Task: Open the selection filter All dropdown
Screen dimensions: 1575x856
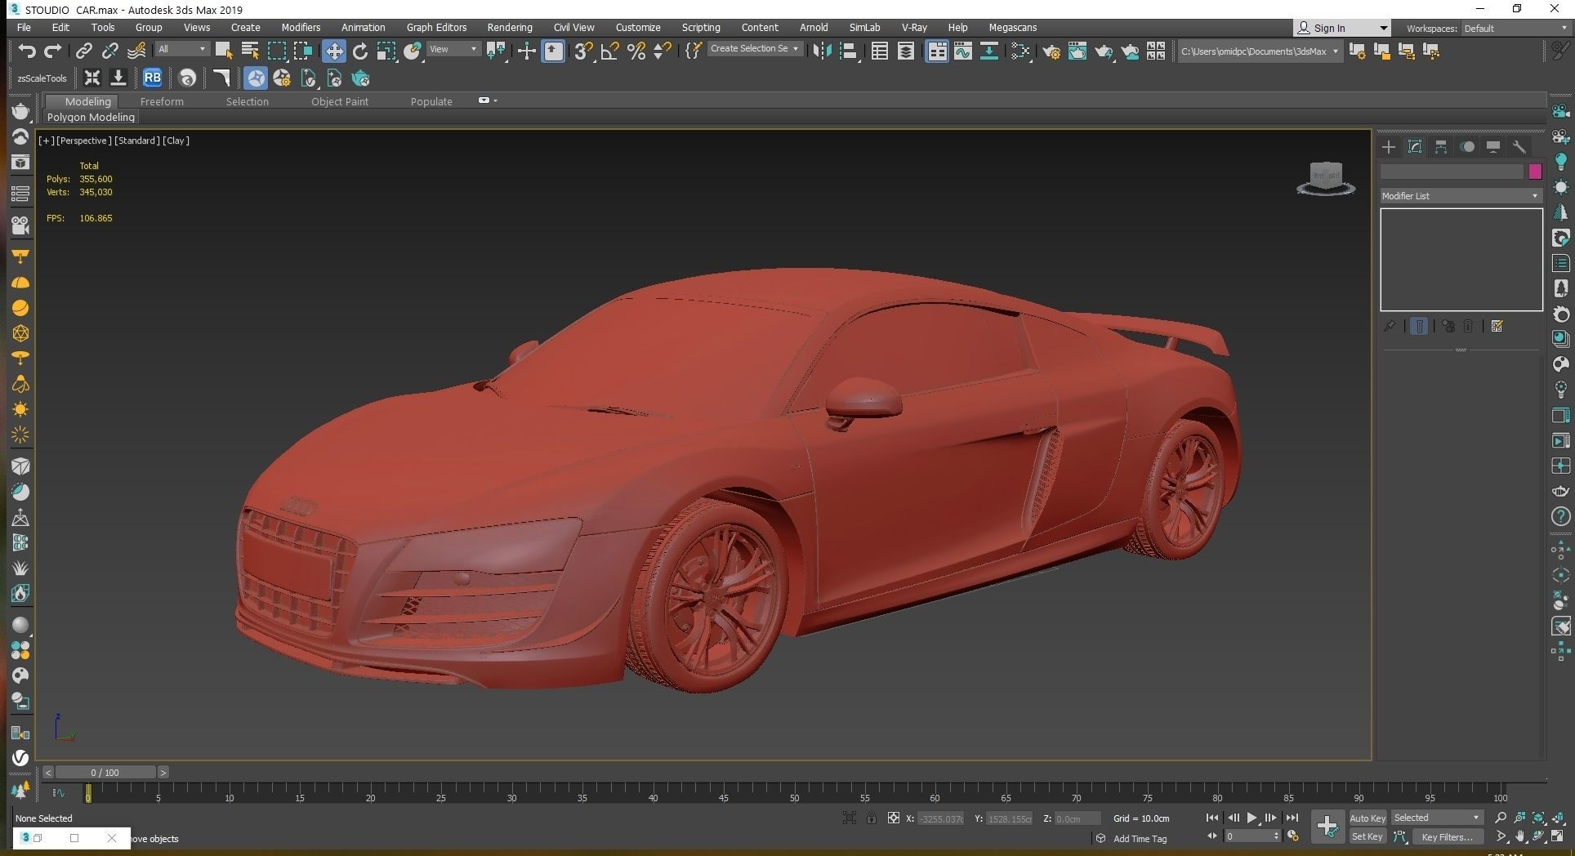Action: tap(182, 50)
